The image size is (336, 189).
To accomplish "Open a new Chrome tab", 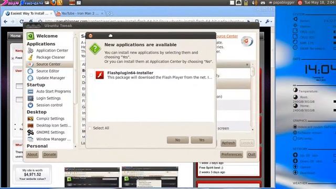I will [110, 14].
